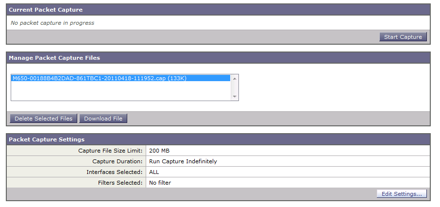This screenshot has width=440, height=207.
Task: Click the Manage Packet Capture Files header
Action: [54, 58]
